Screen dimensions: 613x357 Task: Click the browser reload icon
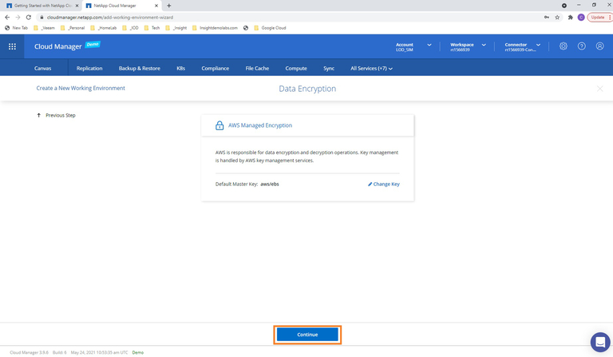tap(30, 17)
